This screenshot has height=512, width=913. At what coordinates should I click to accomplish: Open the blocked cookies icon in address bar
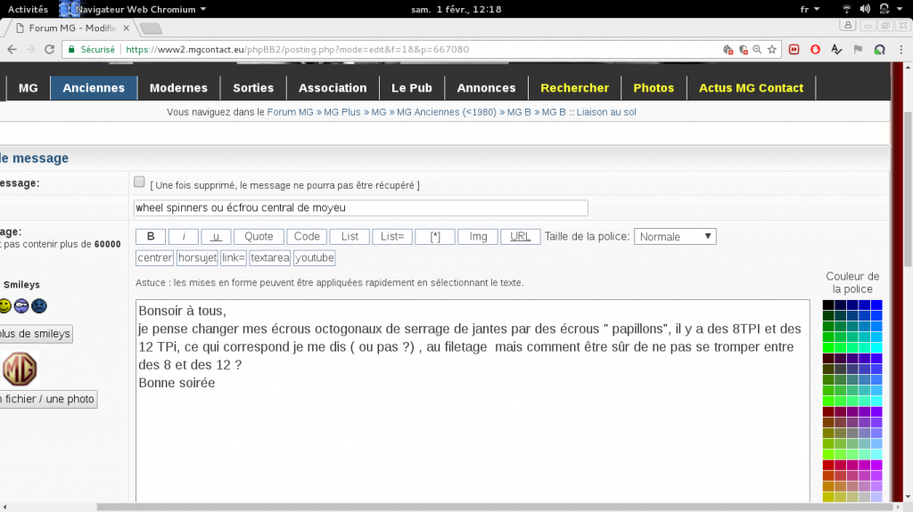728,50
